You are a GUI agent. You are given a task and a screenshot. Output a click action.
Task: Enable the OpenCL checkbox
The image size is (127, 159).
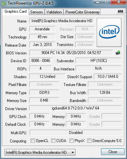click(33, 141)
